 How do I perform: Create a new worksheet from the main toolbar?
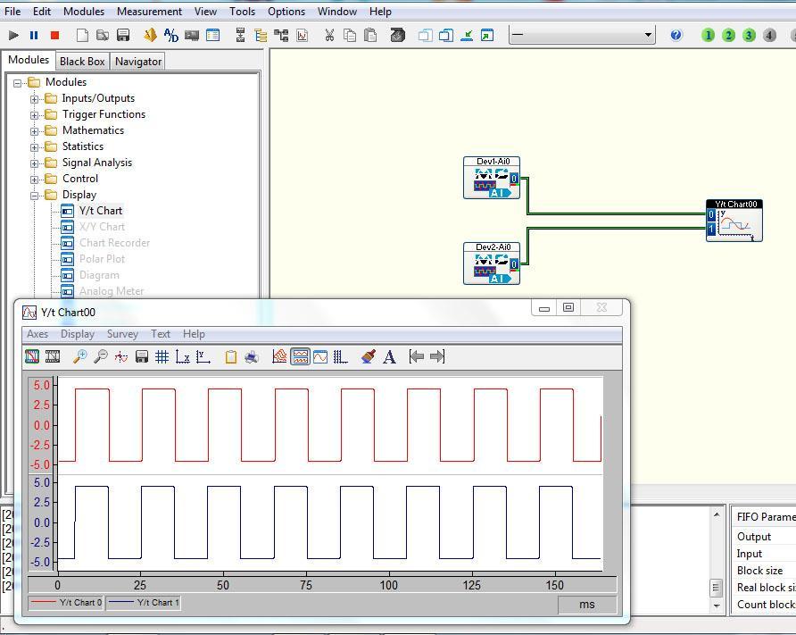[x=82, y=35]
